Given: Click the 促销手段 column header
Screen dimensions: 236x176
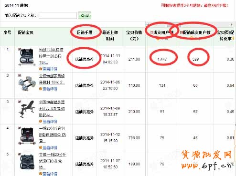Looking at the screenshot, I should pyautogui.click(x=85, y=32).
